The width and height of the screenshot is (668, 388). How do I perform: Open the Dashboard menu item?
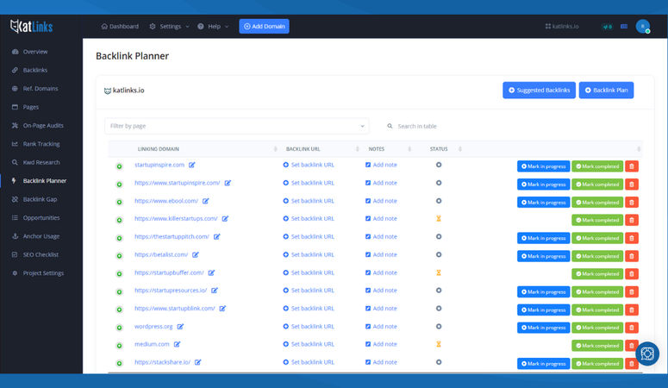[x=120, y=27]
